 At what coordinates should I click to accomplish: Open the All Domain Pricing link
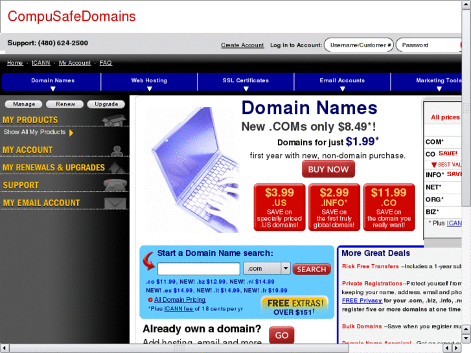(x=179, y=300)
